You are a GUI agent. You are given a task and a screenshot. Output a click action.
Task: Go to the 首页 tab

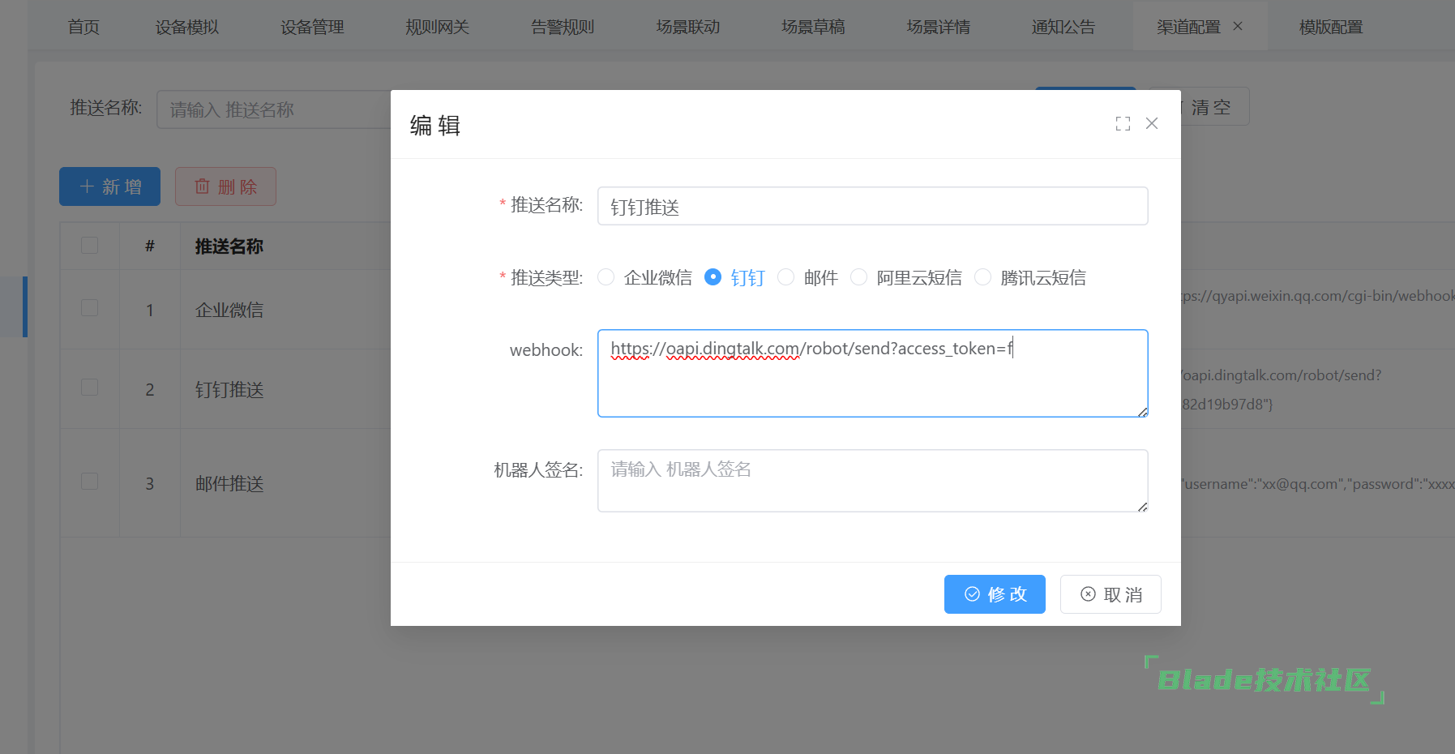point(83,27)
